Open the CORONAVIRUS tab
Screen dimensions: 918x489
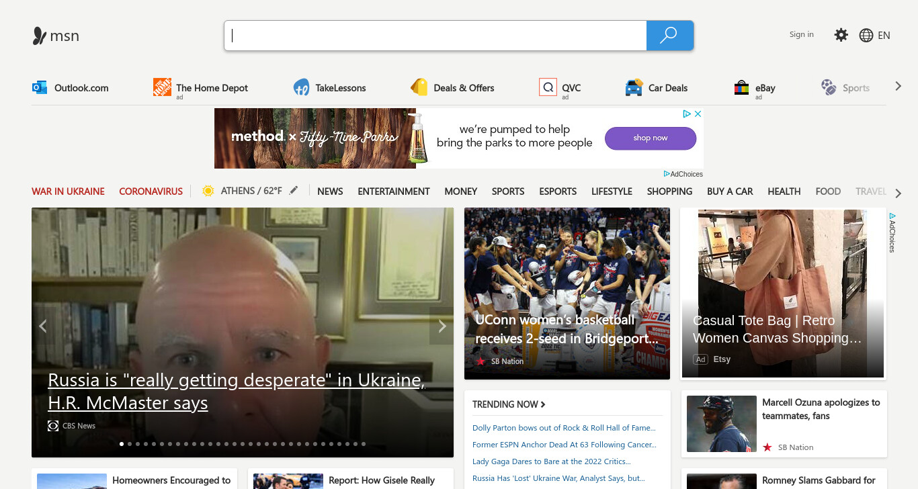point(151,191)
